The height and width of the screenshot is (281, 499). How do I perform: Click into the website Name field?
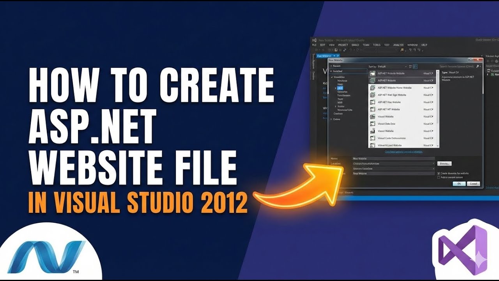394,158
